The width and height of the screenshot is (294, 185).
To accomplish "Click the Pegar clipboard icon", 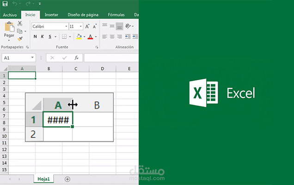I will point(9,27).
